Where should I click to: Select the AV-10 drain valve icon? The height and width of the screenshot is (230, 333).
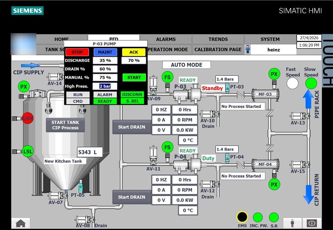(x=210, y=114)
